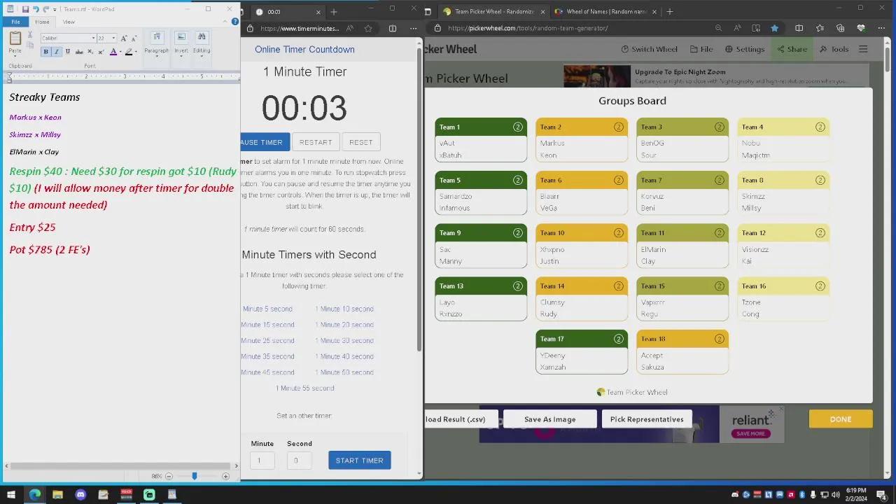Toggle Italic formatting button

click(57, 52)
